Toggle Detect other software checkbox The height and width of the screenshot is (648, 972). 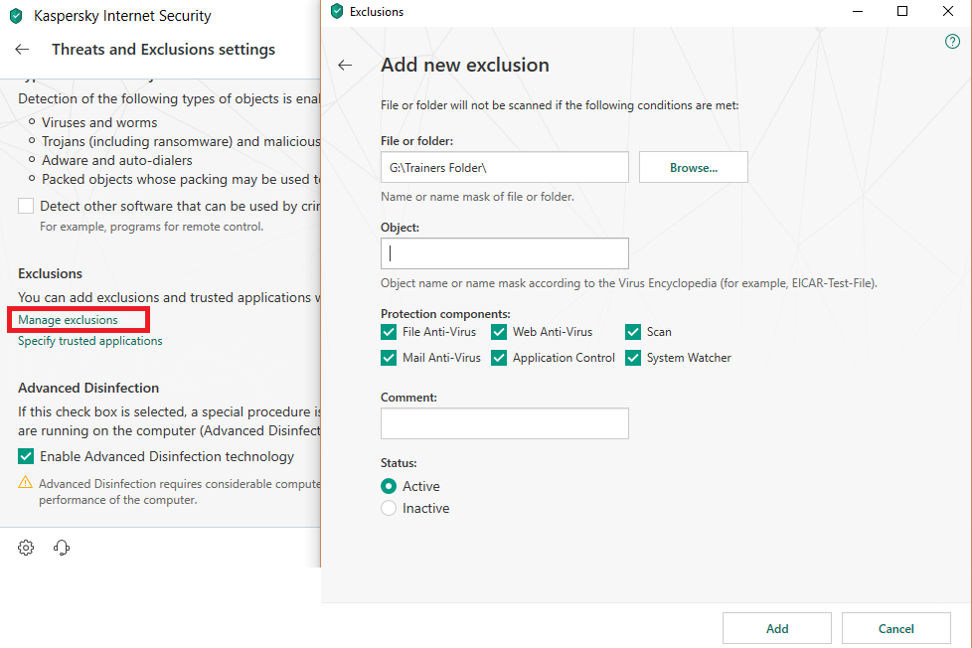(x=26, y=206)
